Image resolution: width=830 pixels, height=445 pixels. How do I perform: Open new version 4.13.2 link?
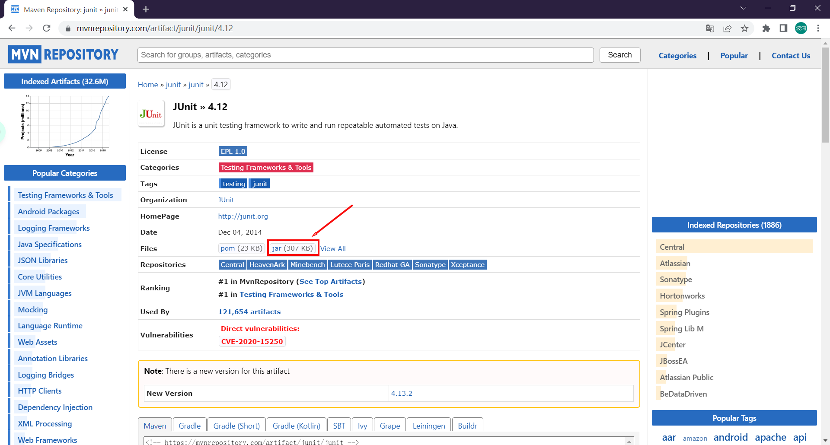[402, 394]
